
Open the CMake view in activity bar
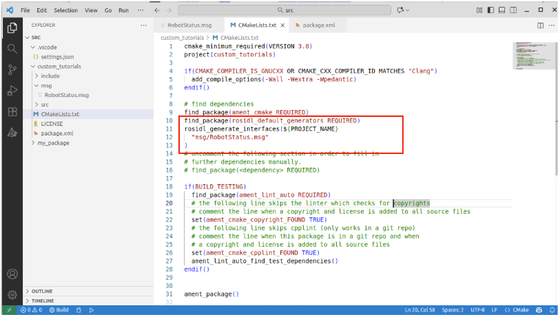12,133
